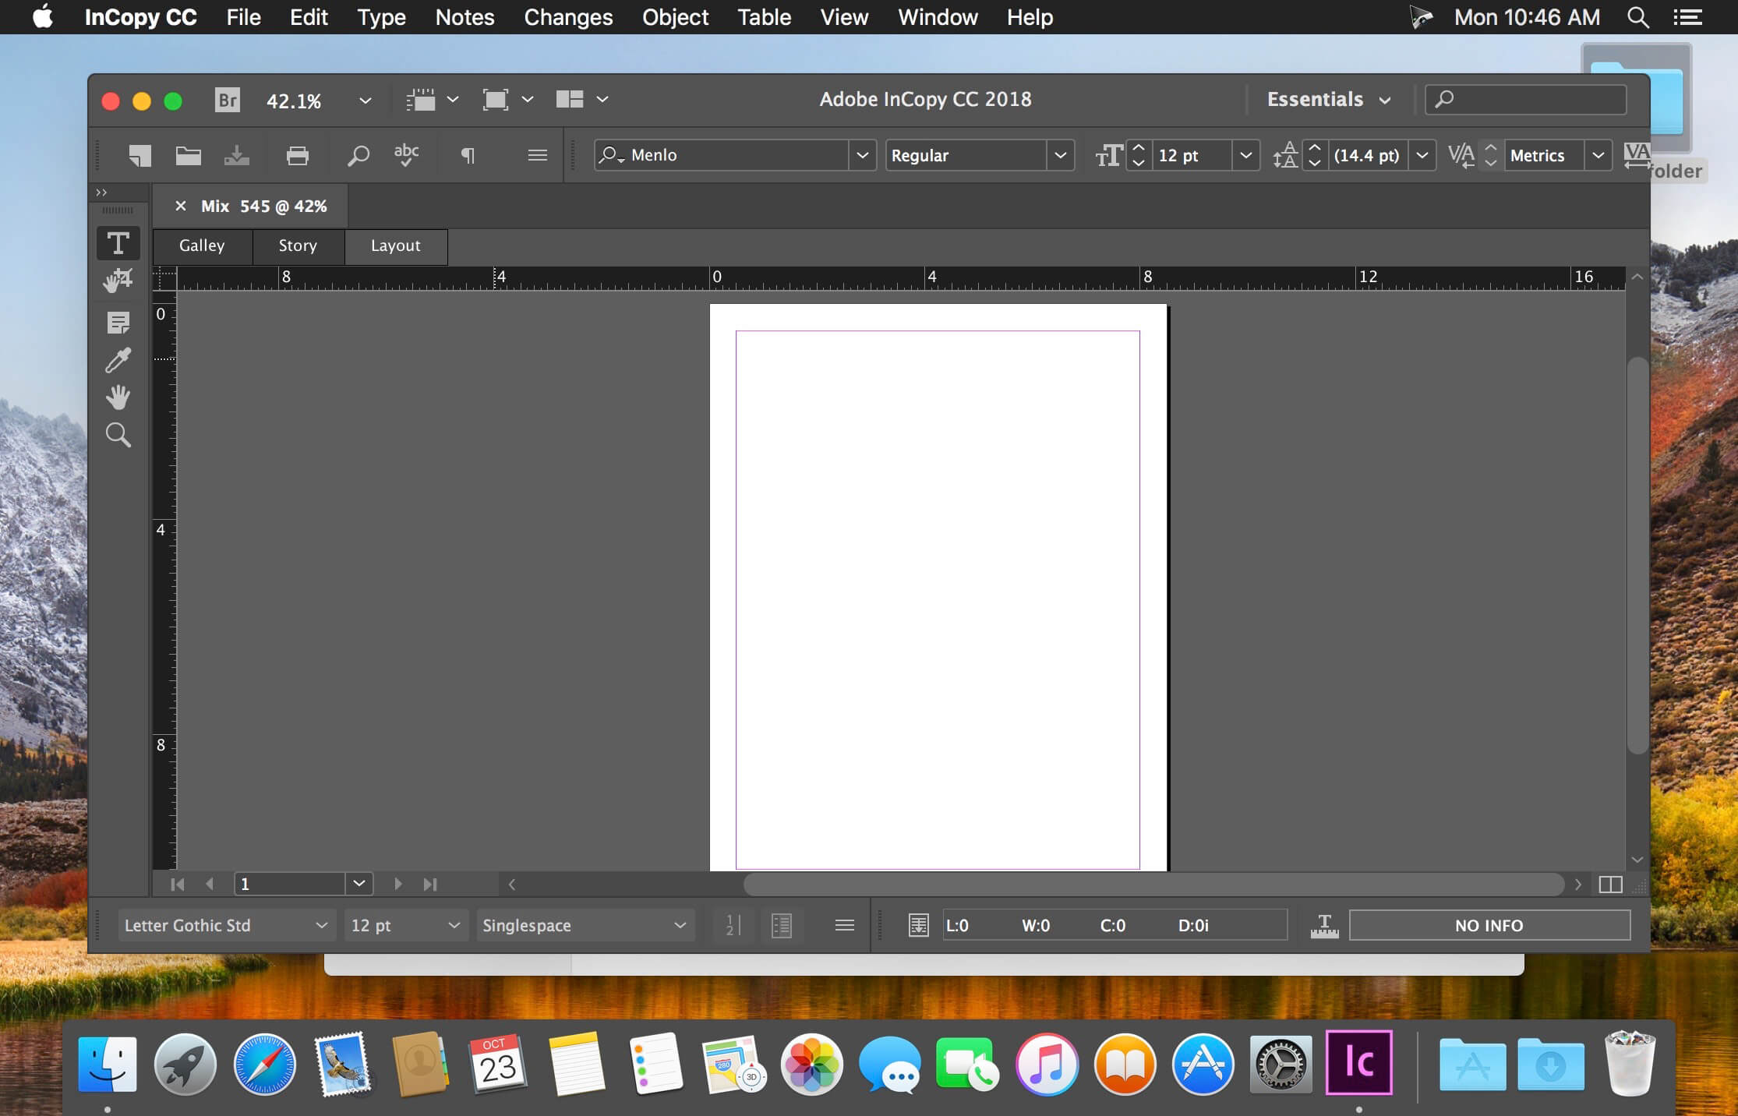Open the Notes menu

[x=465, y=17]
